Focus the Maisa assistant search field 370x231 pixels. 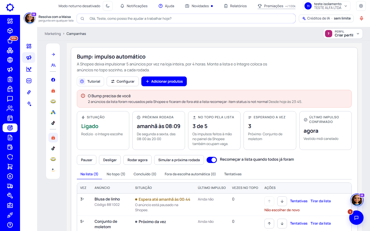186,18
